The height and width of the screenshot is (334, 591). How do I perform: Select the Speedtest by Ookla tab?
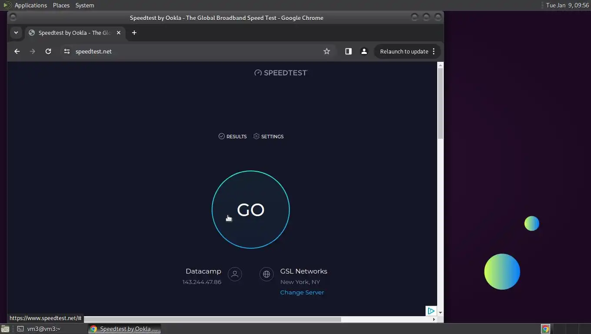pyautogui.click(x=75, y=33)
